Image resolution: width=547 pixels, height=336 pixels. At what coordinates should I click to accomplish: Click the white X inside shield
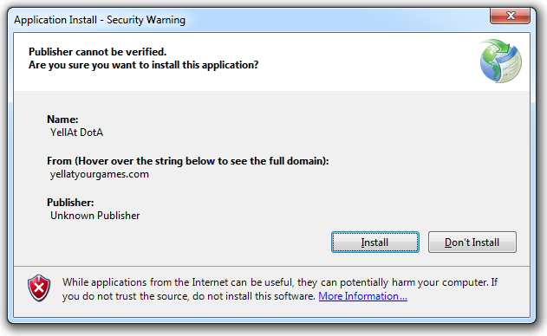[39, 288]
